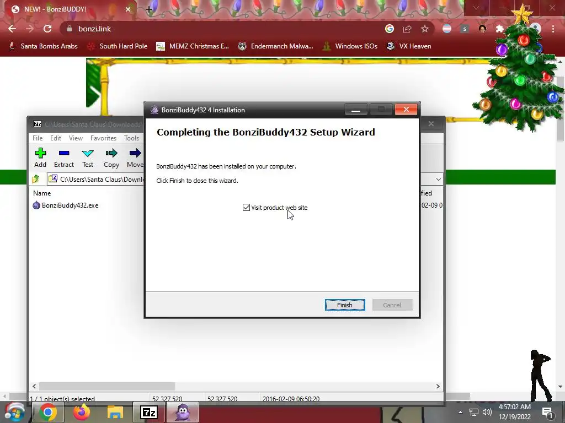This screenshot has height=423, width=565.
Task: Open Chrome extensions puzzle icon
Action: point(500,29)
